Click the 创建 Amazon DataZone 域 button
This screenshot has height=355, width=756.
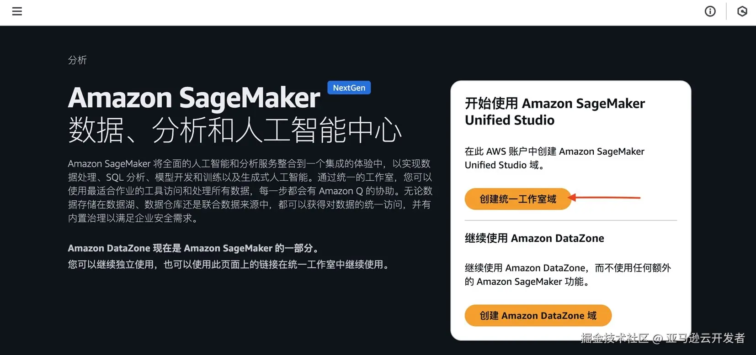coord(538,316)
